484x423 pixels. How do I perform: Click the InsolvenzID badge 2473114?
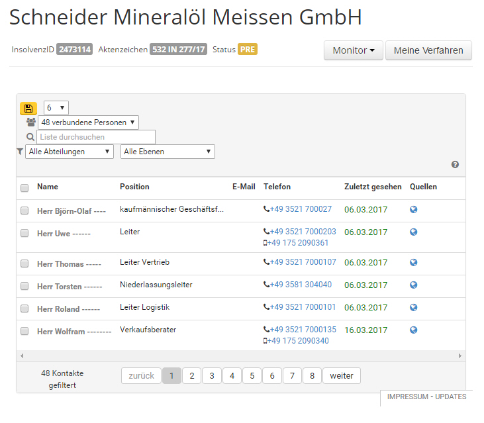click(74, 50)
